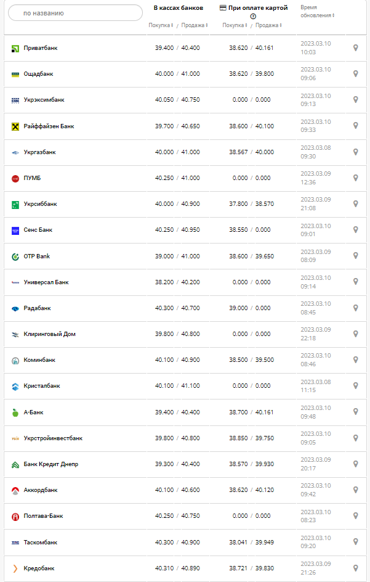
Task: Click the map pin for Кредобанк
Action: pyautogui.click(x=355, y=568)
